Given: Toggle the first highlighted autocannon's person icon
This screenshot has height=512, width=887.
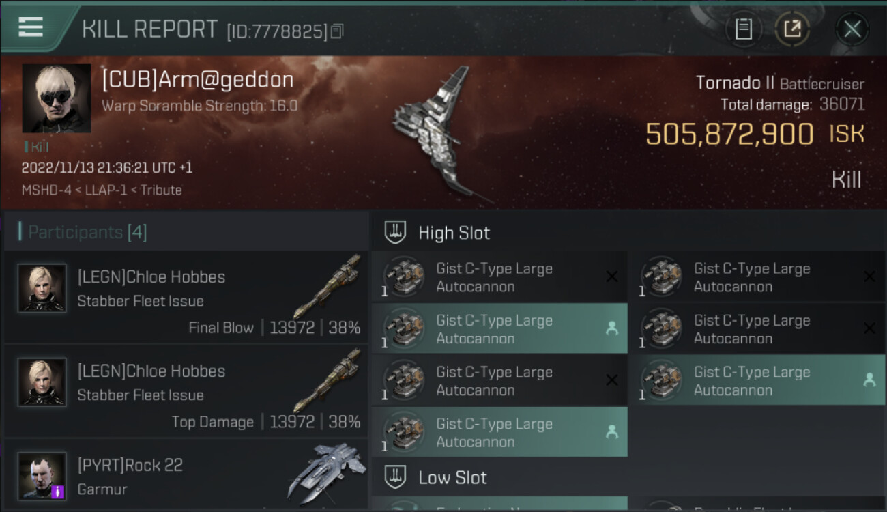Looking at the screenshot, I should (x=612, y=328).
